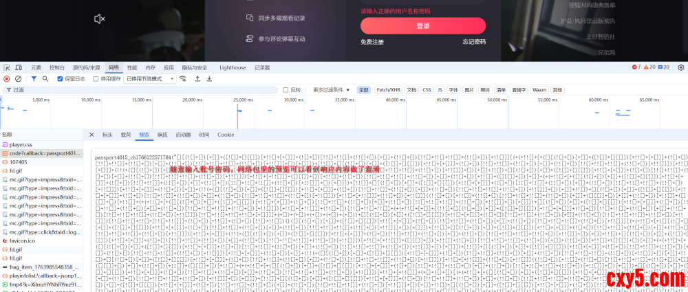
Task: Select 107405 request row
Action: 41,161
